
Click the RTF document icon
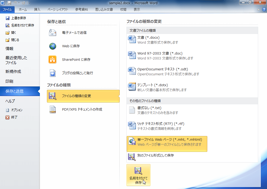pyautogui.click(x=132, y=126)
